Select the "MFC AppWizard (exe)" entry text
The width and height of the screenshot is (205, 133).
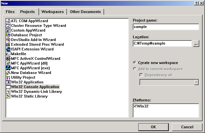coord(30,68)
